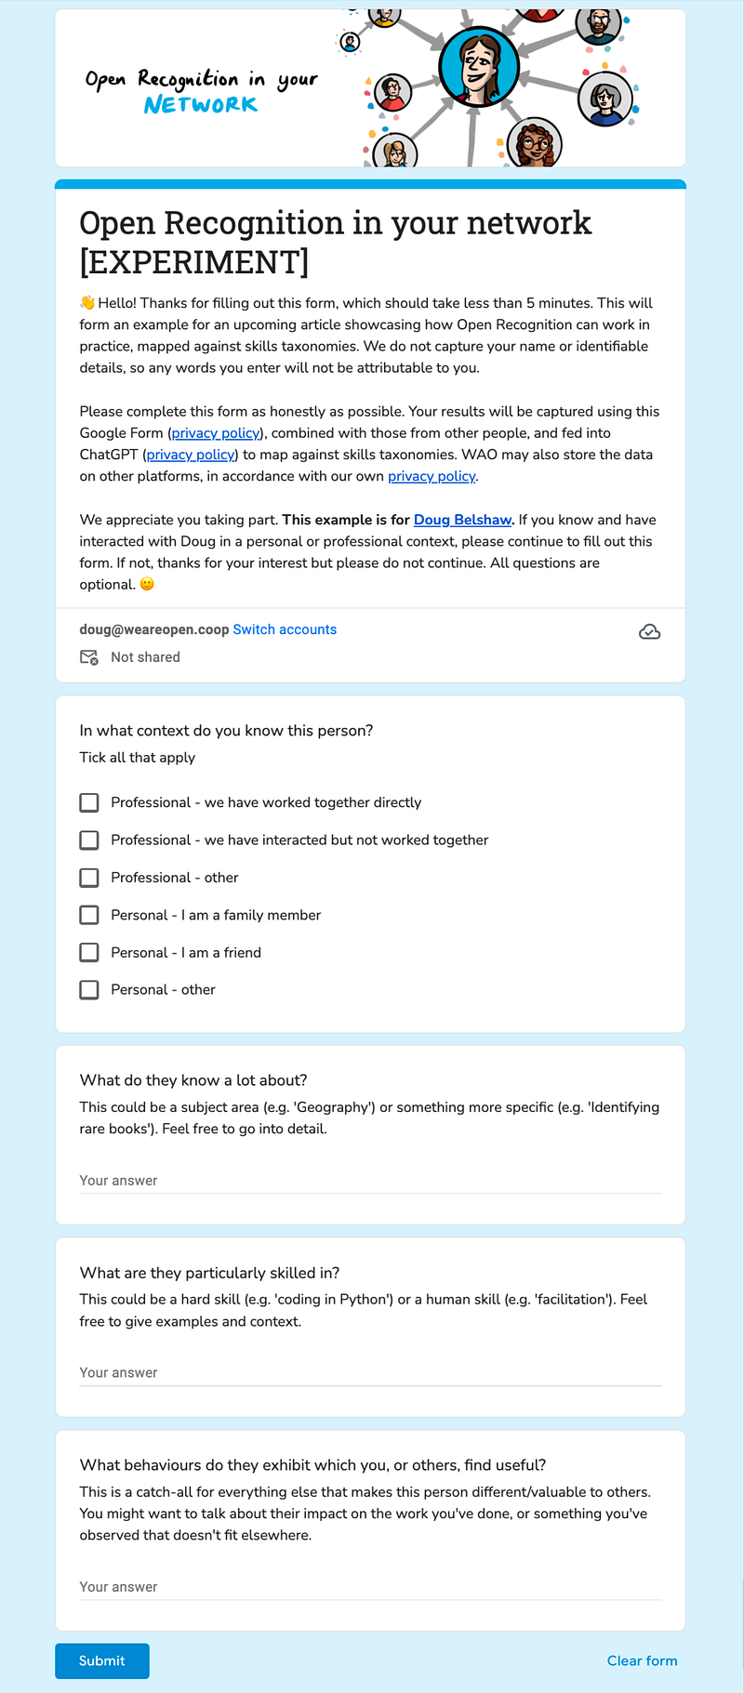
Task: Click 'Clear form' to reset answers
Action: point(642,1660)
